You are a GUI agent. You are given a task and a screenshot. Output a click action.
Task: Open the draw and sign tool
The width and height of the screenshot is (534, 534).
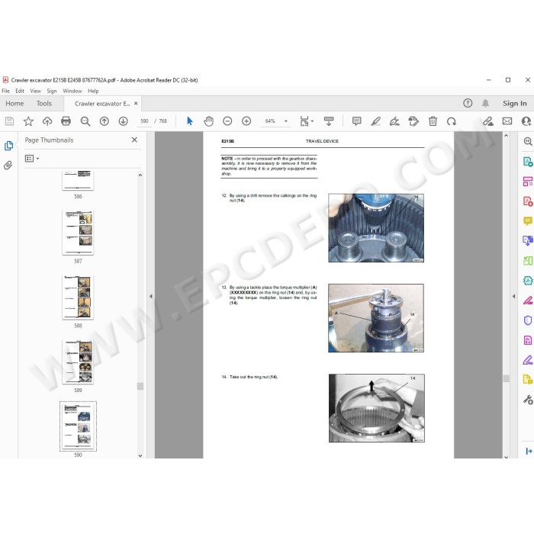[x=394, y=121]
